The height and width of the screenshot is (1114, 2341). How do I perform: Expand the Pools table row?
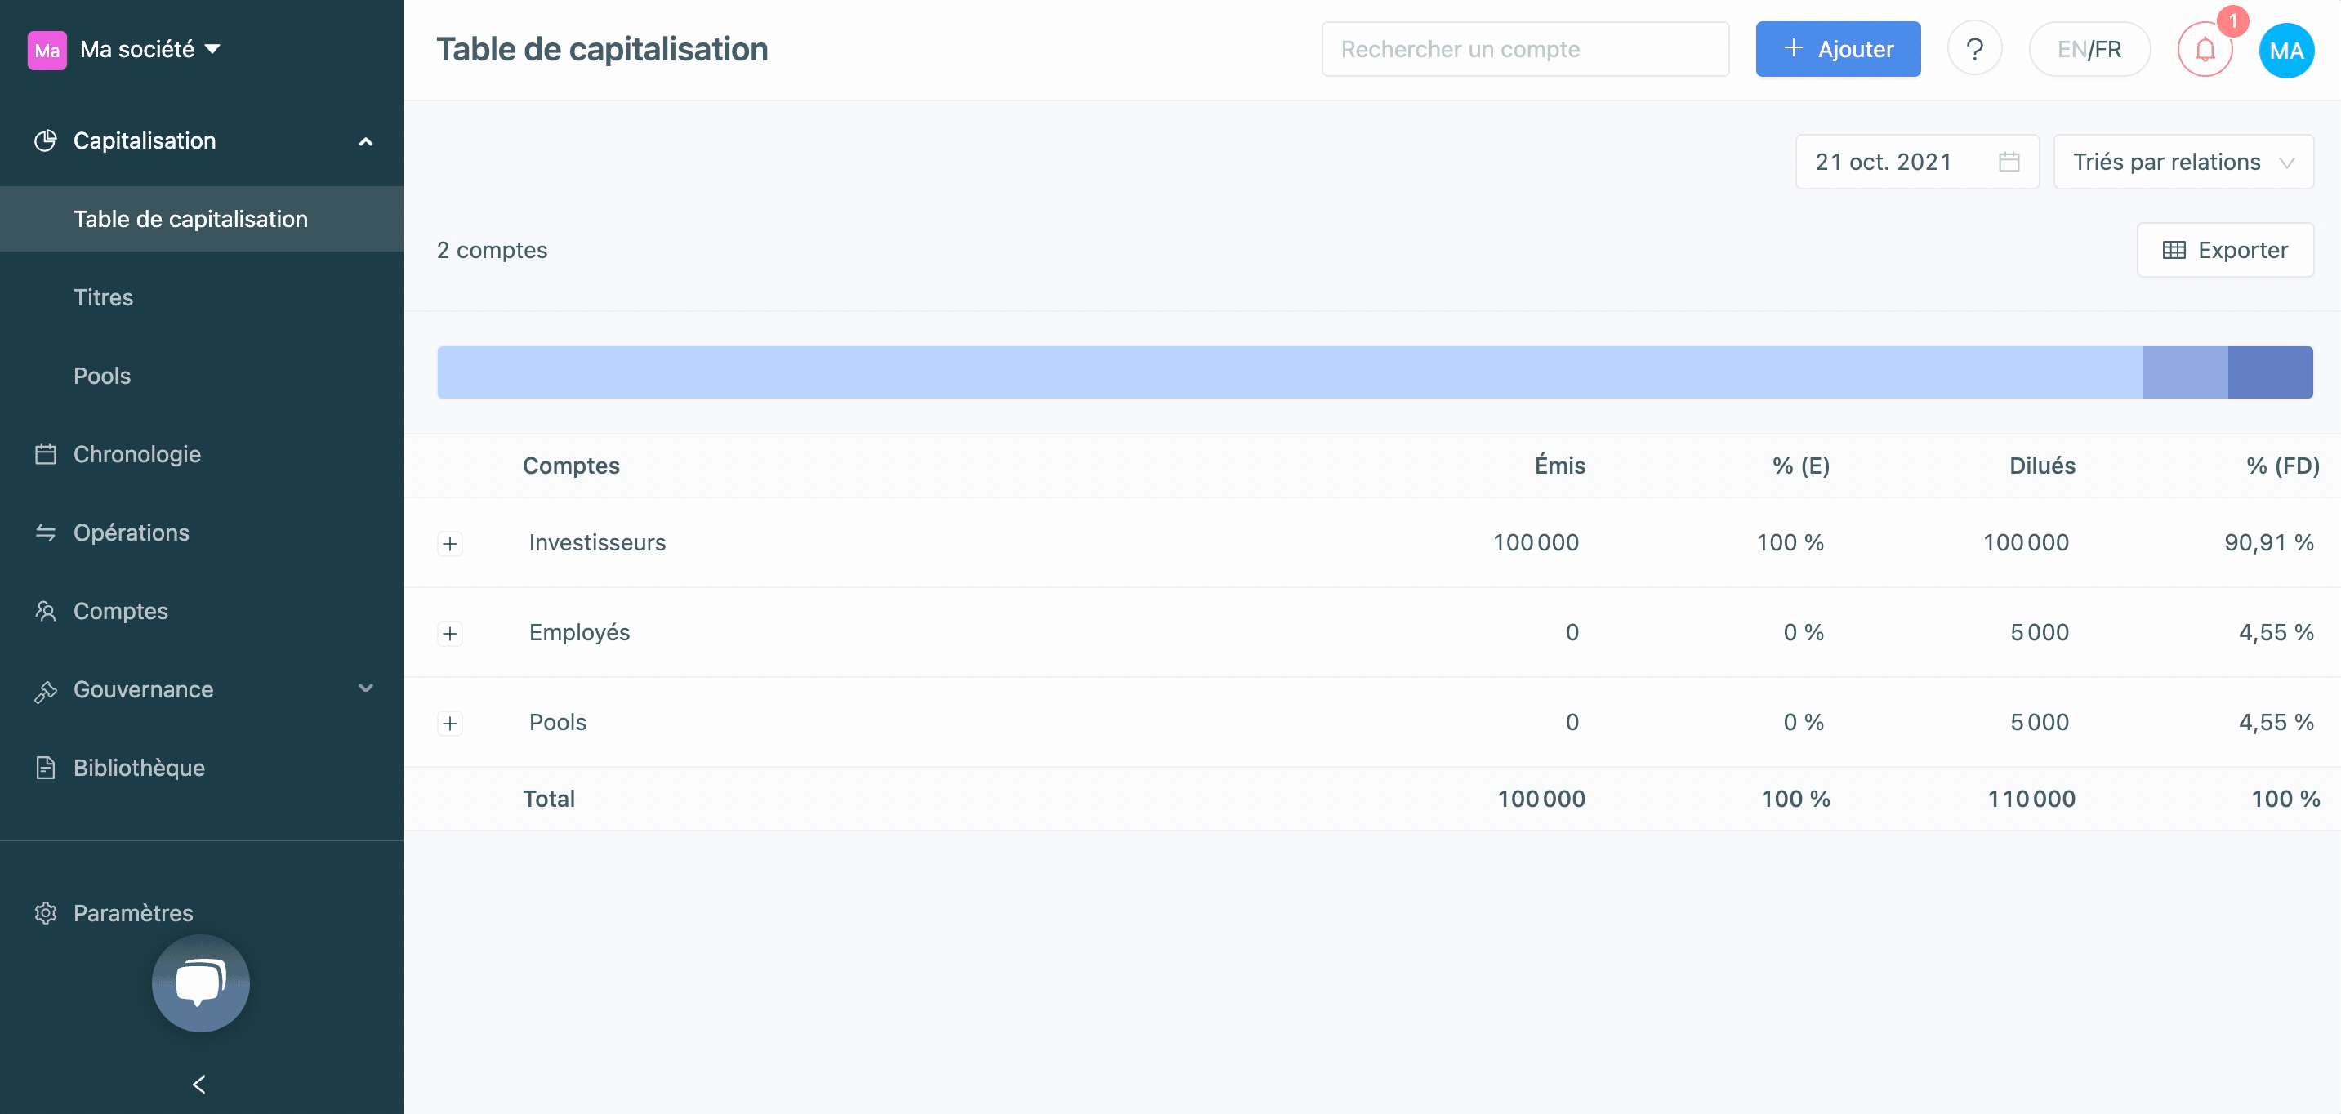pyautogui.click(x=450, y=724)
